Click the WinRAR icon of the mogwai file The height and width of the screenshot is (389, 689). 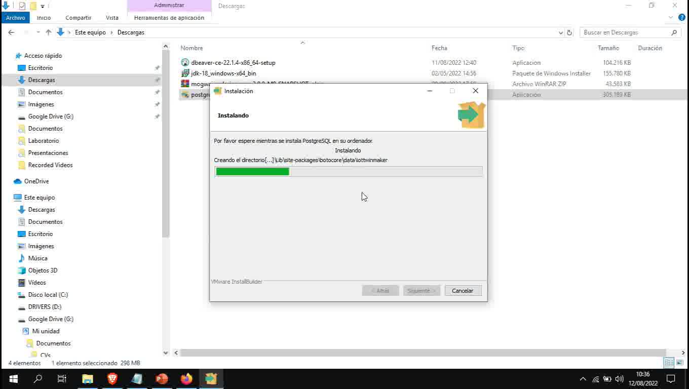(x=185, y=84)
